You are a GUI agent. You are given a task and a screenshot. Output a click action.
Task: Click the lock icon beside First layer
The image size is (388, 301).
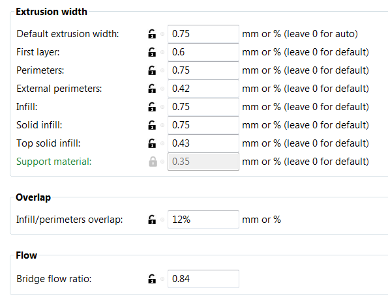(x=152, y=52)
